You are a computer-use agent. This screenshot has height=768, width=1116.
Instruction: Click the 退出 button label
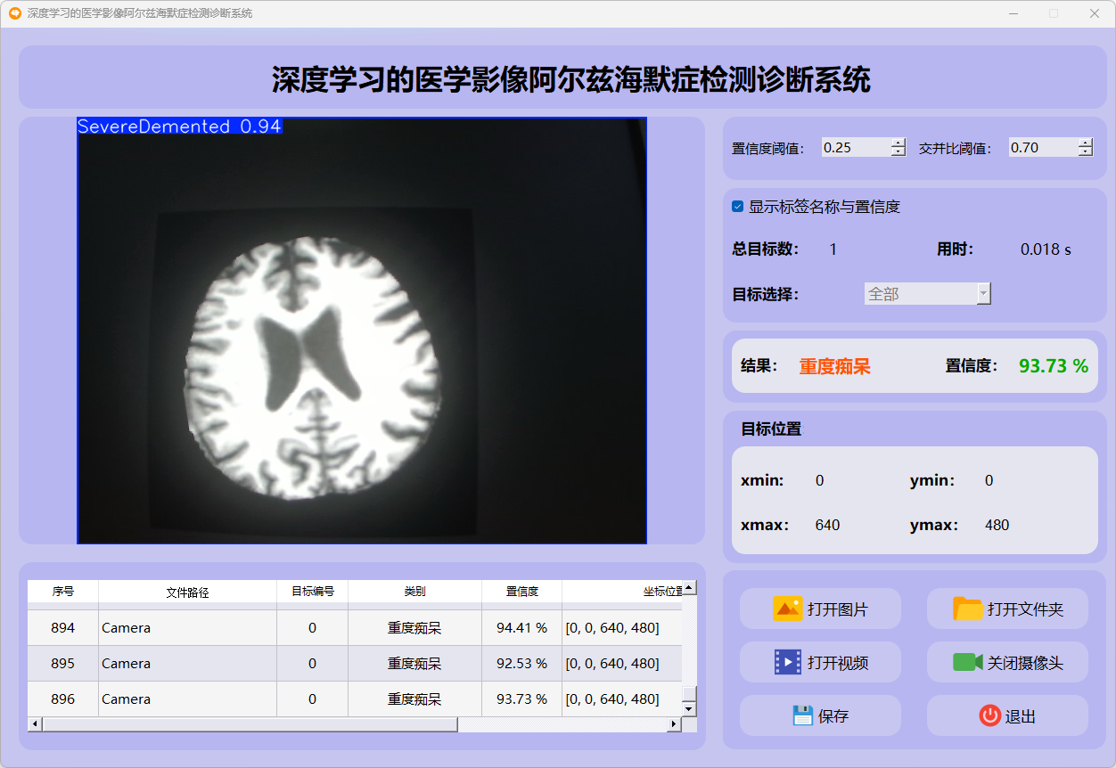point(1021,716)
